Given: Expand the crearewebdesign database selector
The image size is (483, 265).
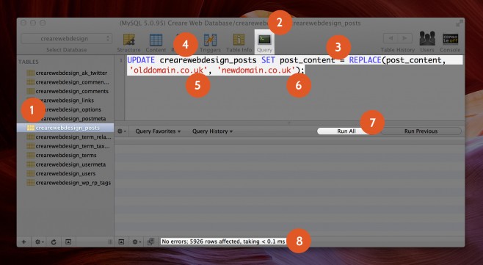Looking at the screenshot, I should tap(67, 39).
